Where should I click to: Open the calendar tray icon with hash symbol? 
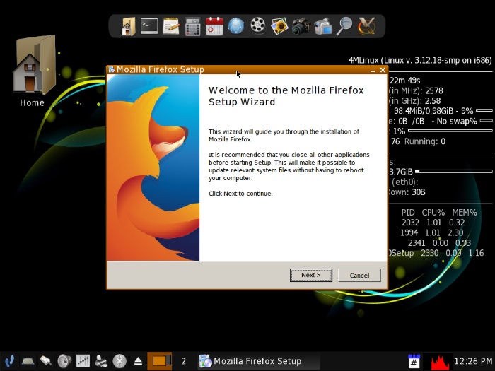point(414,361)
